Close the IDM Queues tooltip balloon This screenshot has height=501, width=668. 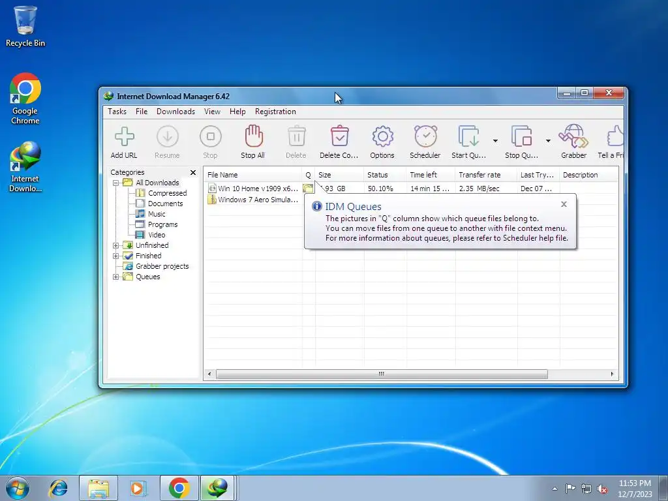[x=564, y=204]
